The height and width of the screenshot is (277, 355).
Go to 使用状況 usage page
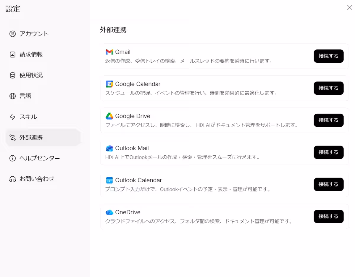tap(43, 75)
